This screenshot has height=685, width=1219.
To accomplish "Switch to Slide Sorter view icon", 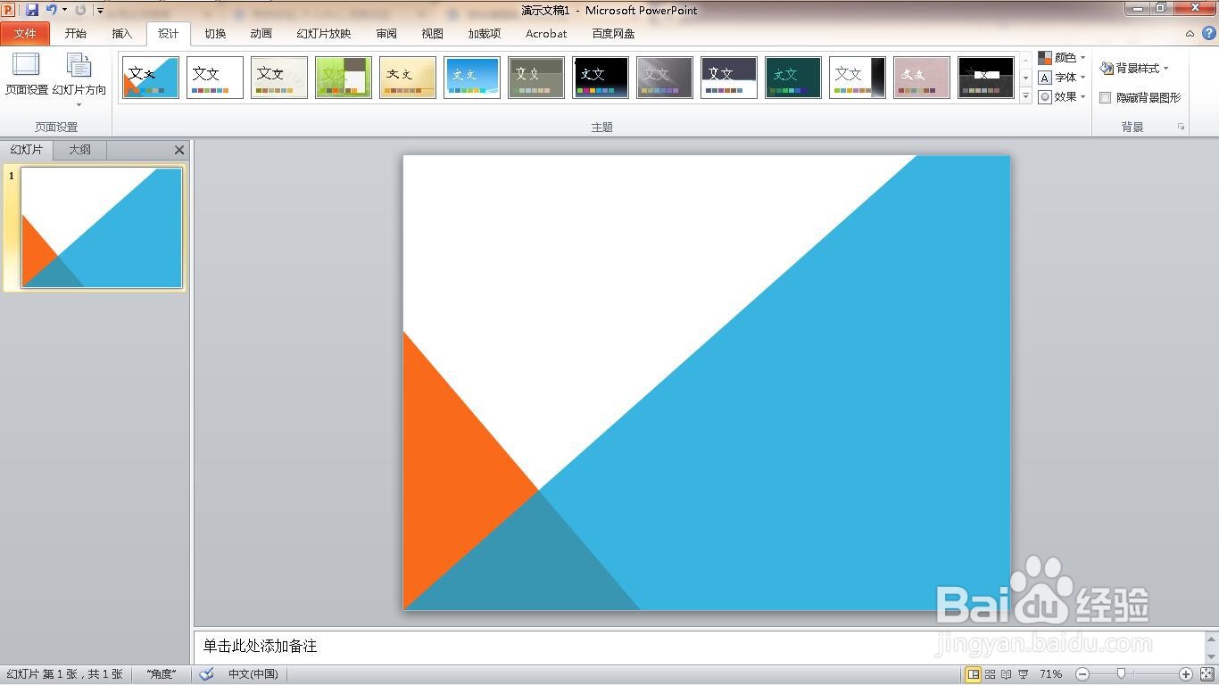I will 990,674.
